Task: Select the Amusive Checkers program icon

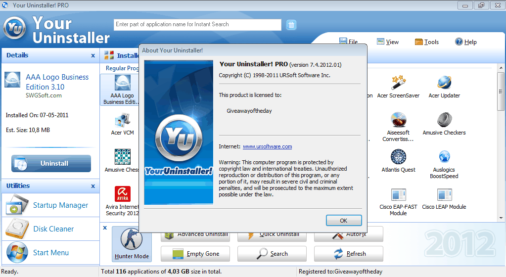Action: [444, 120]
